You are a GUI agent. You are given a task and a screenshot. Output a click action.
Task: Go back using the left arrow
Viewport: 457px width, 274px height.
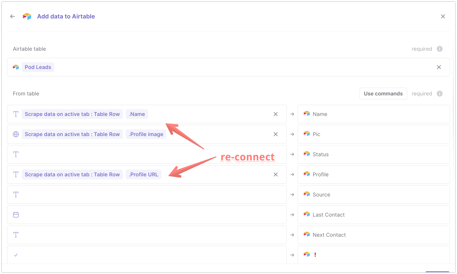pyautogui.click(x=13, y=16)
